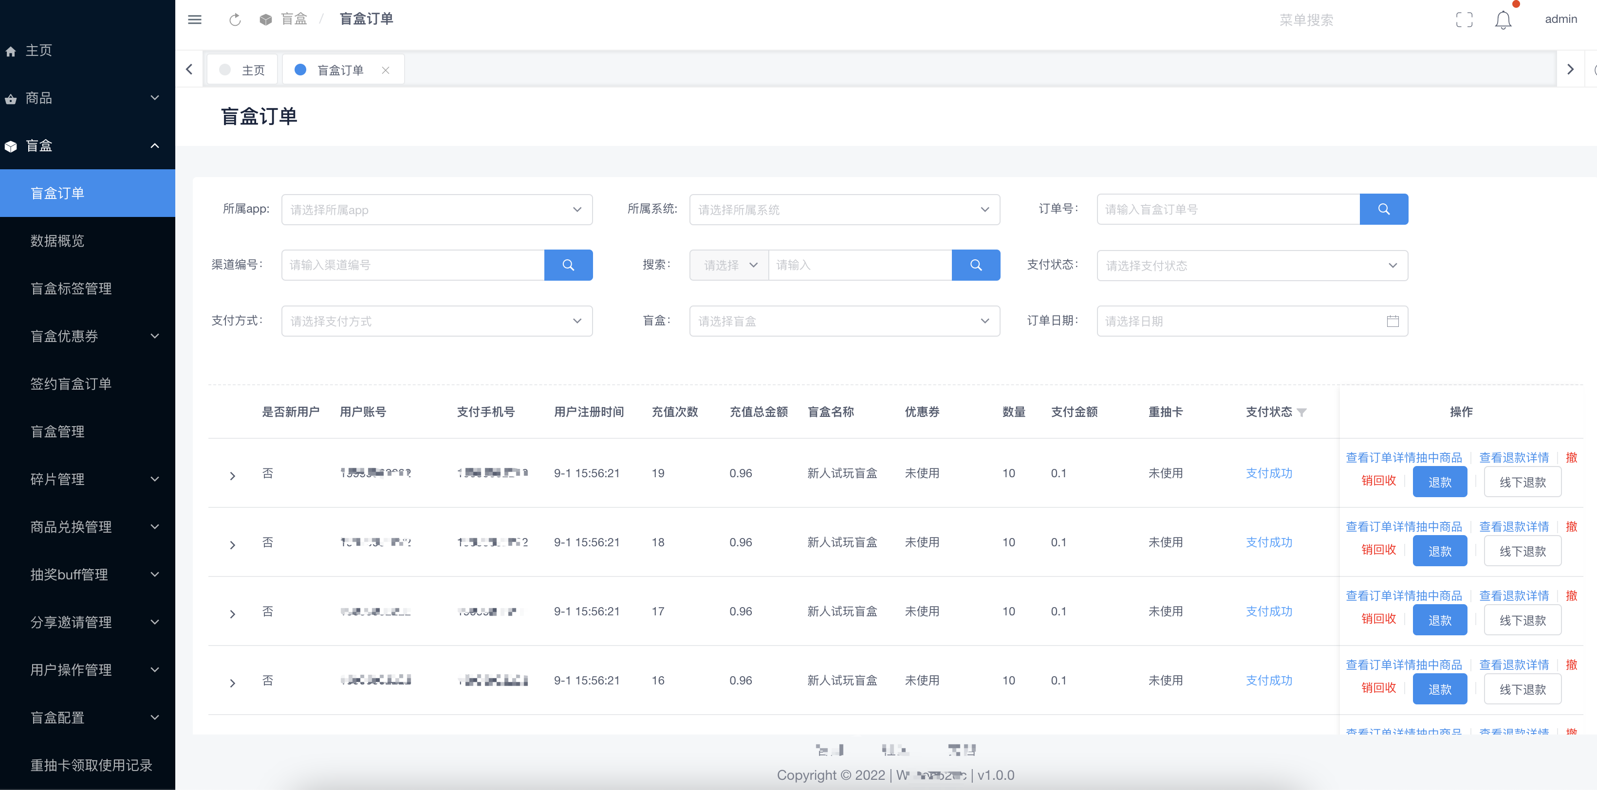The width and height of the screenshot is (1597, 790).
Task: Click the order number search icon button
Action: point(1384,210)
